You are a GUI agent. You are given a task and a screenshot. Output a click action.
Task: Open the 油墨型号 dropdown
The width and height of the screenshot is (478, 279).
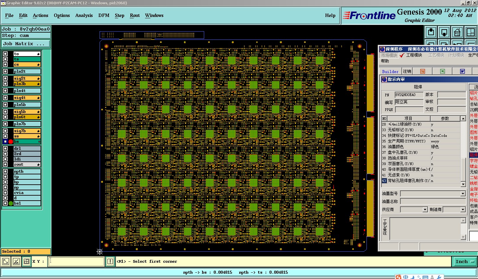coord(463,194)
